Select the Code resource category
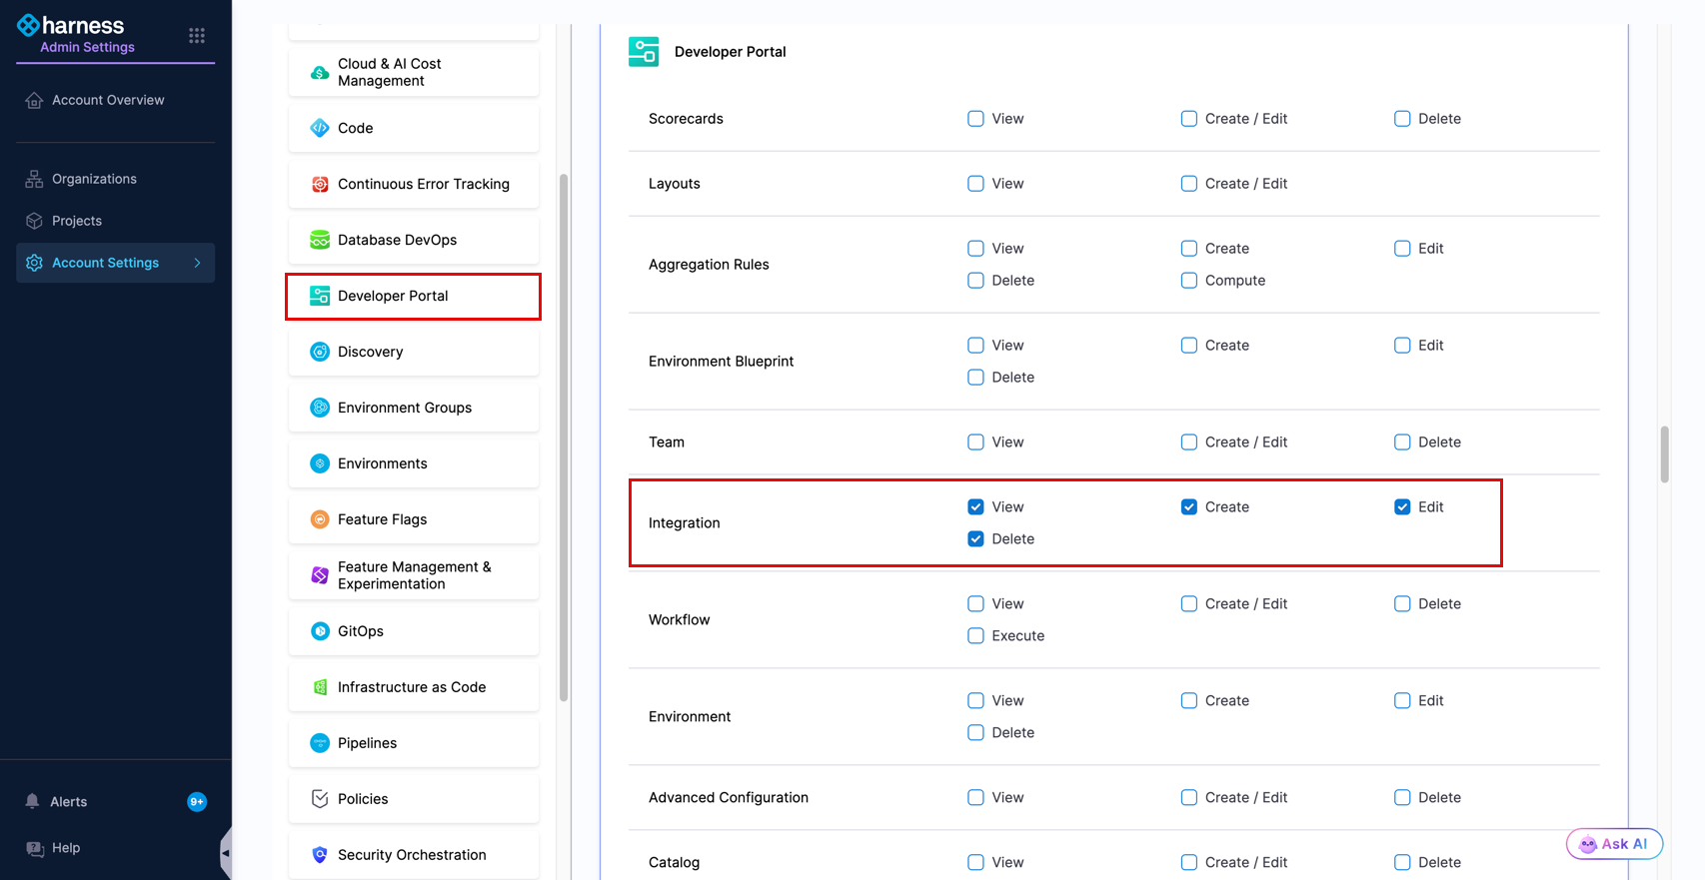 click(x=414, y=128)
